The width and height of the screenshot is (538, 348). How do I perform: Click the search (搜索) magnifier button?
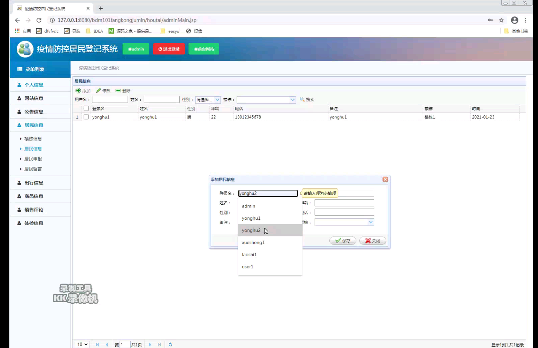click(307, 100)
